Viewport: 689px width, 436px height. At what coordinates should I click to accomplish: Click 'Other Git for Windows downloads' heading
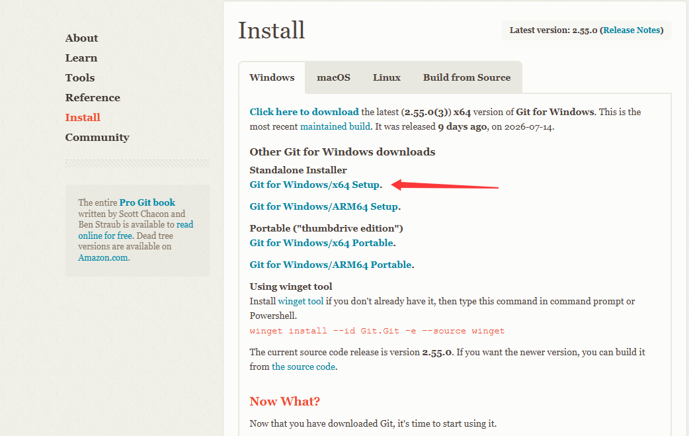click(x=343, y=152)
